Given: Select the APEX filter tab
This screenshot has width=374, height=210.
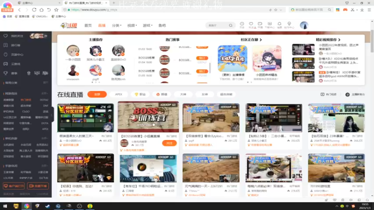Looking at the screenshot, I should click(x=119, y=94).
